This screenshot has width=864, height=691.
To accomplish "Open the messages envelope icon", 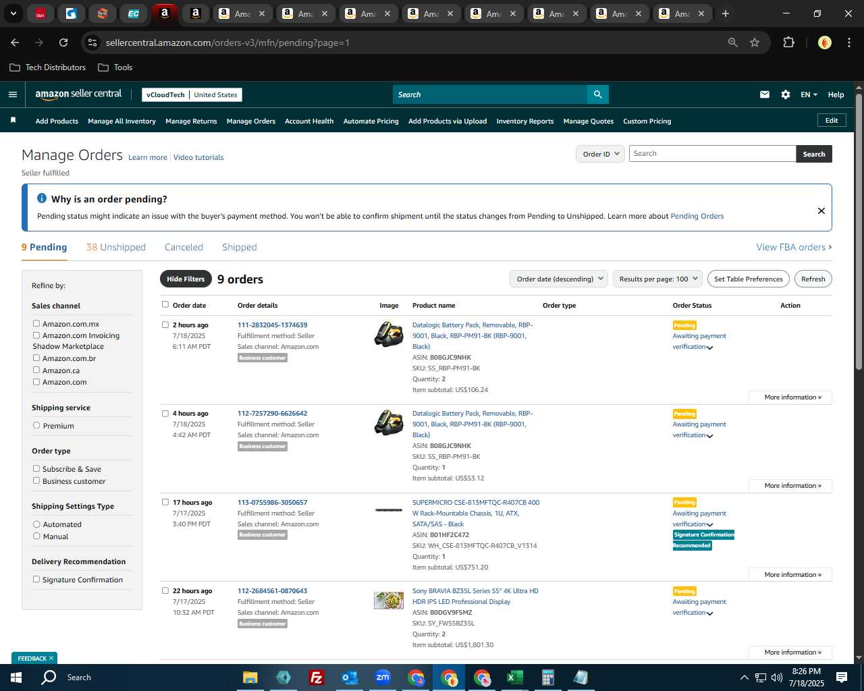I will click(765, 94).
